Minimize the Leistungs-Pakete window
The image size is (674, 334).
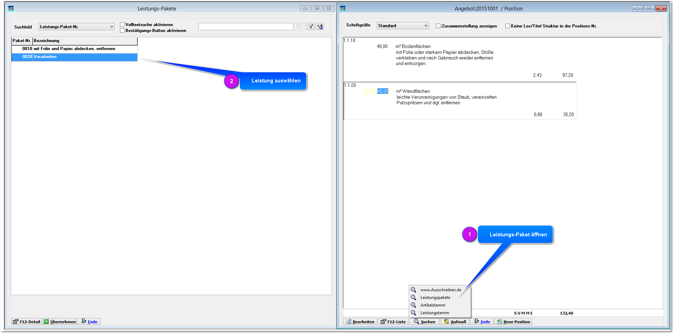[305, 8]
